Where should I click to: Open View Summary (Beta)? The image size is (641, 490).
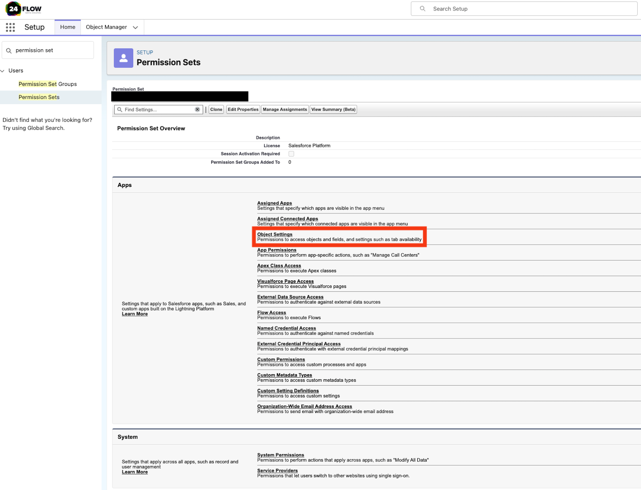[333, 109]
